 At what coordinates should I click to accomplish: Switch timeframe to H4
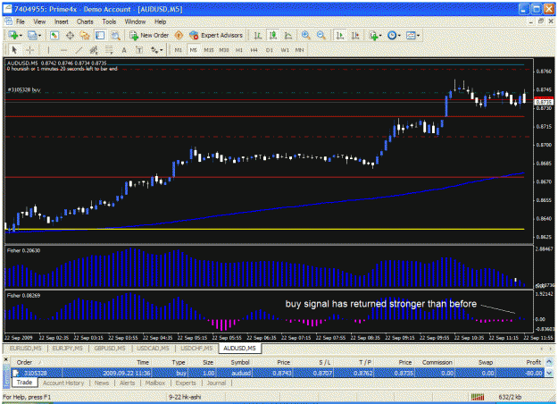point(254,50)
